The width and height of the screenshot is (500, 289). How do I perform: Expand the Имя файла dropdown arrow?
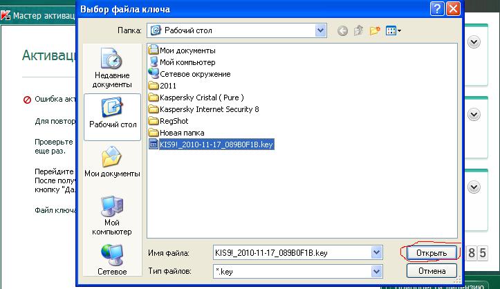tap(376, 252)
